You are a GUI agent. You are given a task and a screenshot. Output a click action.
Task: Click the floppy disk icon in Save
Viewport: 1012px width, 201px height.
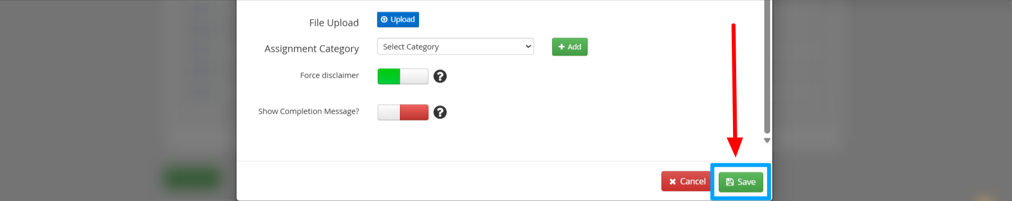point(730,182)
